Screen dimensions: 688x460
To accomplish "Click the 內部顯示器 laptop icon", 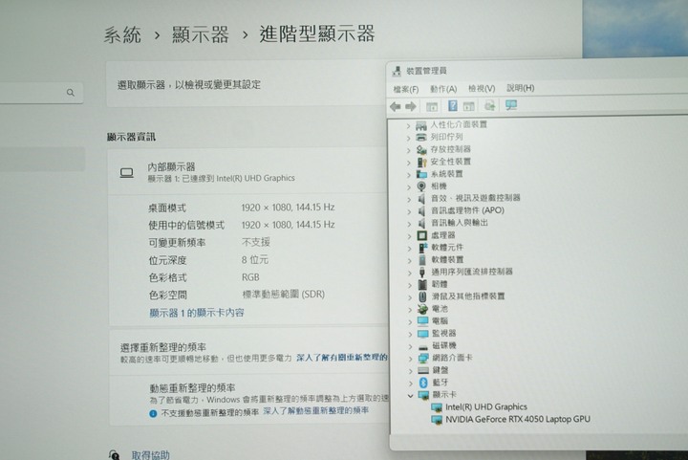I will coord(127,172).
